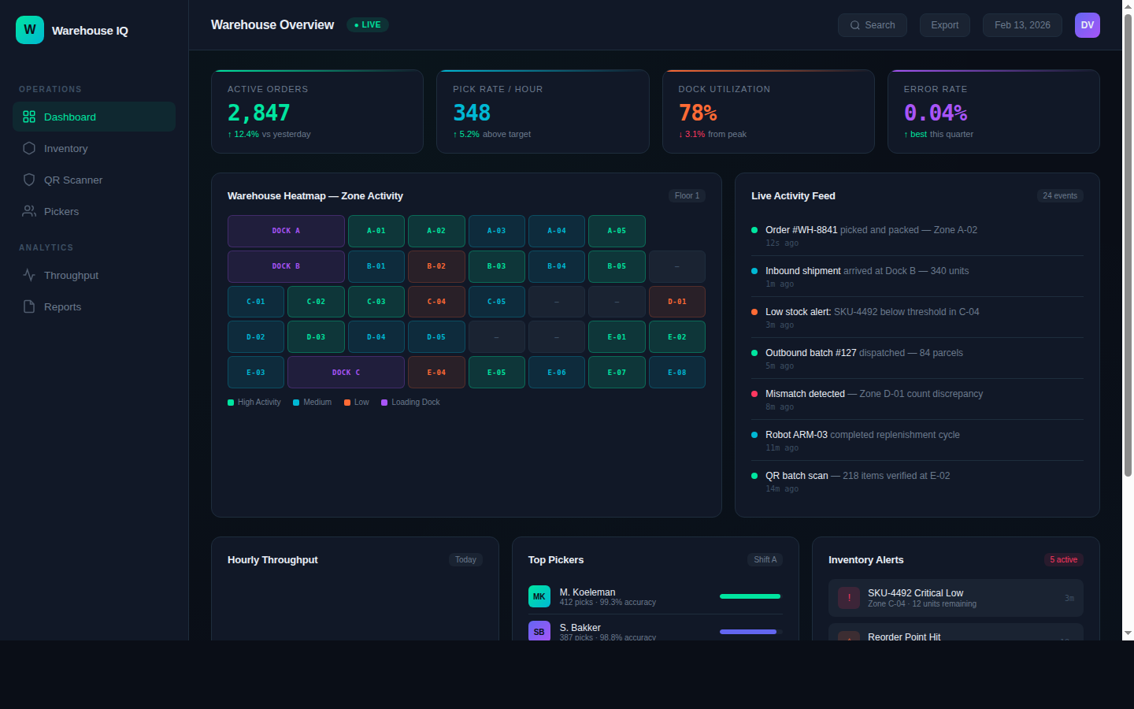
Task: Open the Outbound batch #127 entry
Action: pyautogui.click(x=917, y=358)
